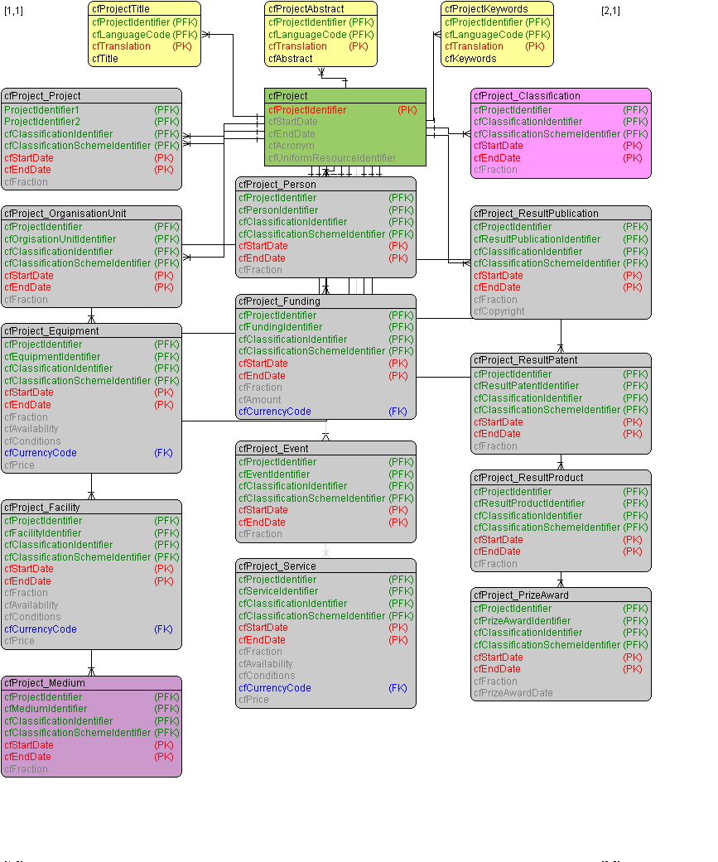The height and width of the screenshot is (862, 718).
Task: Click the cfProject_OrganisationUnit table header
Action: 65,214
